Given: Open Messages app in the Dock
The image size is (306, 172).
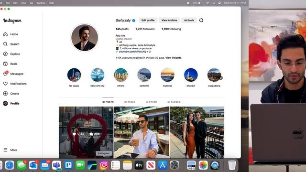Looking at the screenshot, I should click(22, 165).
